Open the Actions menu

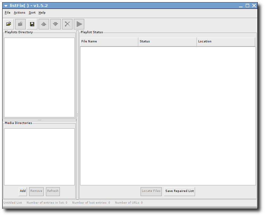click(x=19, y=13)
